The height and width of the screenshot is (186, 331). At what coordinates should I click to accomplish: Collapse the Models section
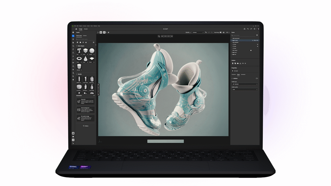point(77,74)
